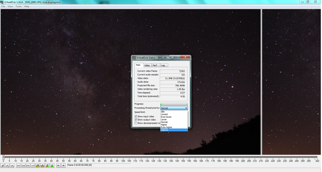Click the Audio data 0 bytes value
This screenshot has height=172, width=322.
[x=173, y=82]
